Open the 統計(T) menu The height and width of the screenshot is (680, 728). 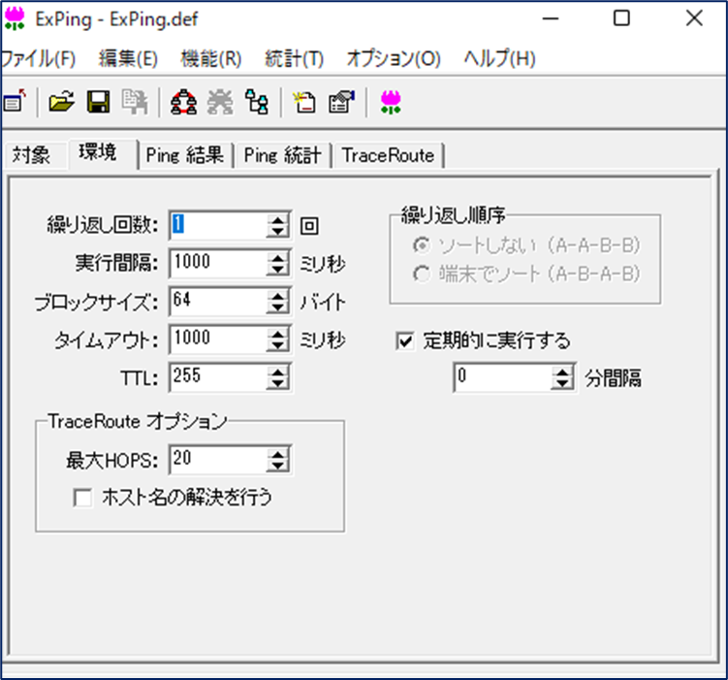(x=294, y=58)
